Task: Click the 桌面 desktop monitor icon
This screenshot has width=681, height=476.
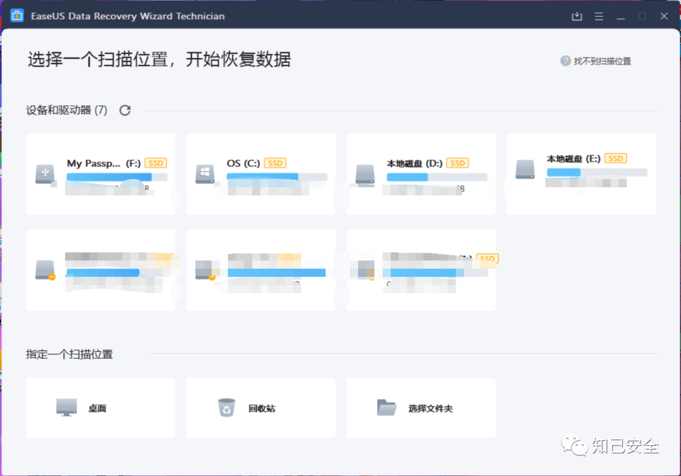Action: (66, 407)
